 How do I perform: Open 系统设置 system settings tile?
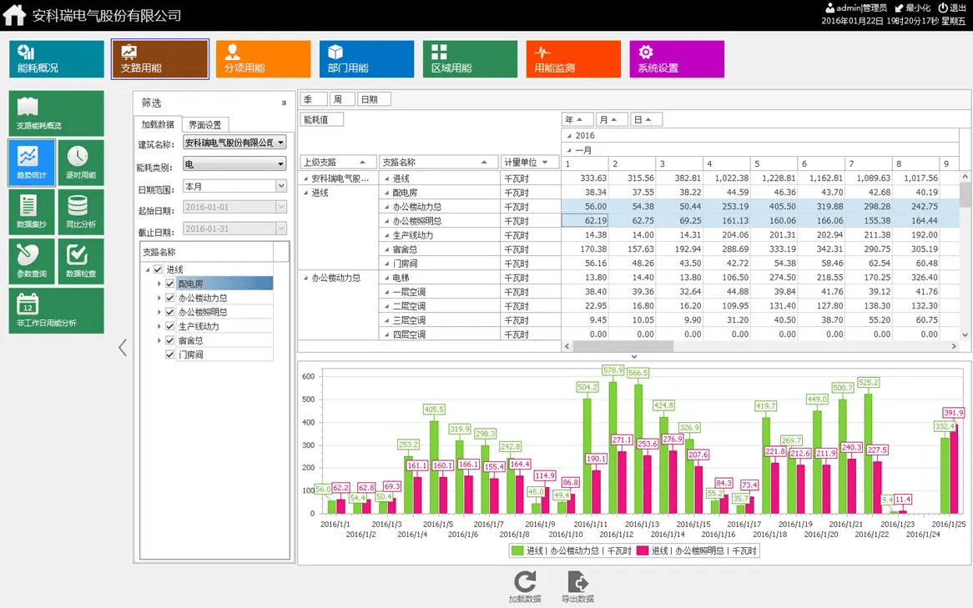(x=676, y=59)
